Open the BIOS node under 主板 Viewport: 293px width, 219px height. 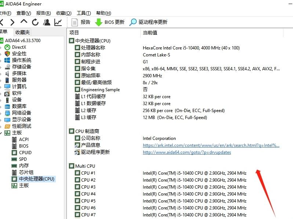pos(20,146)
